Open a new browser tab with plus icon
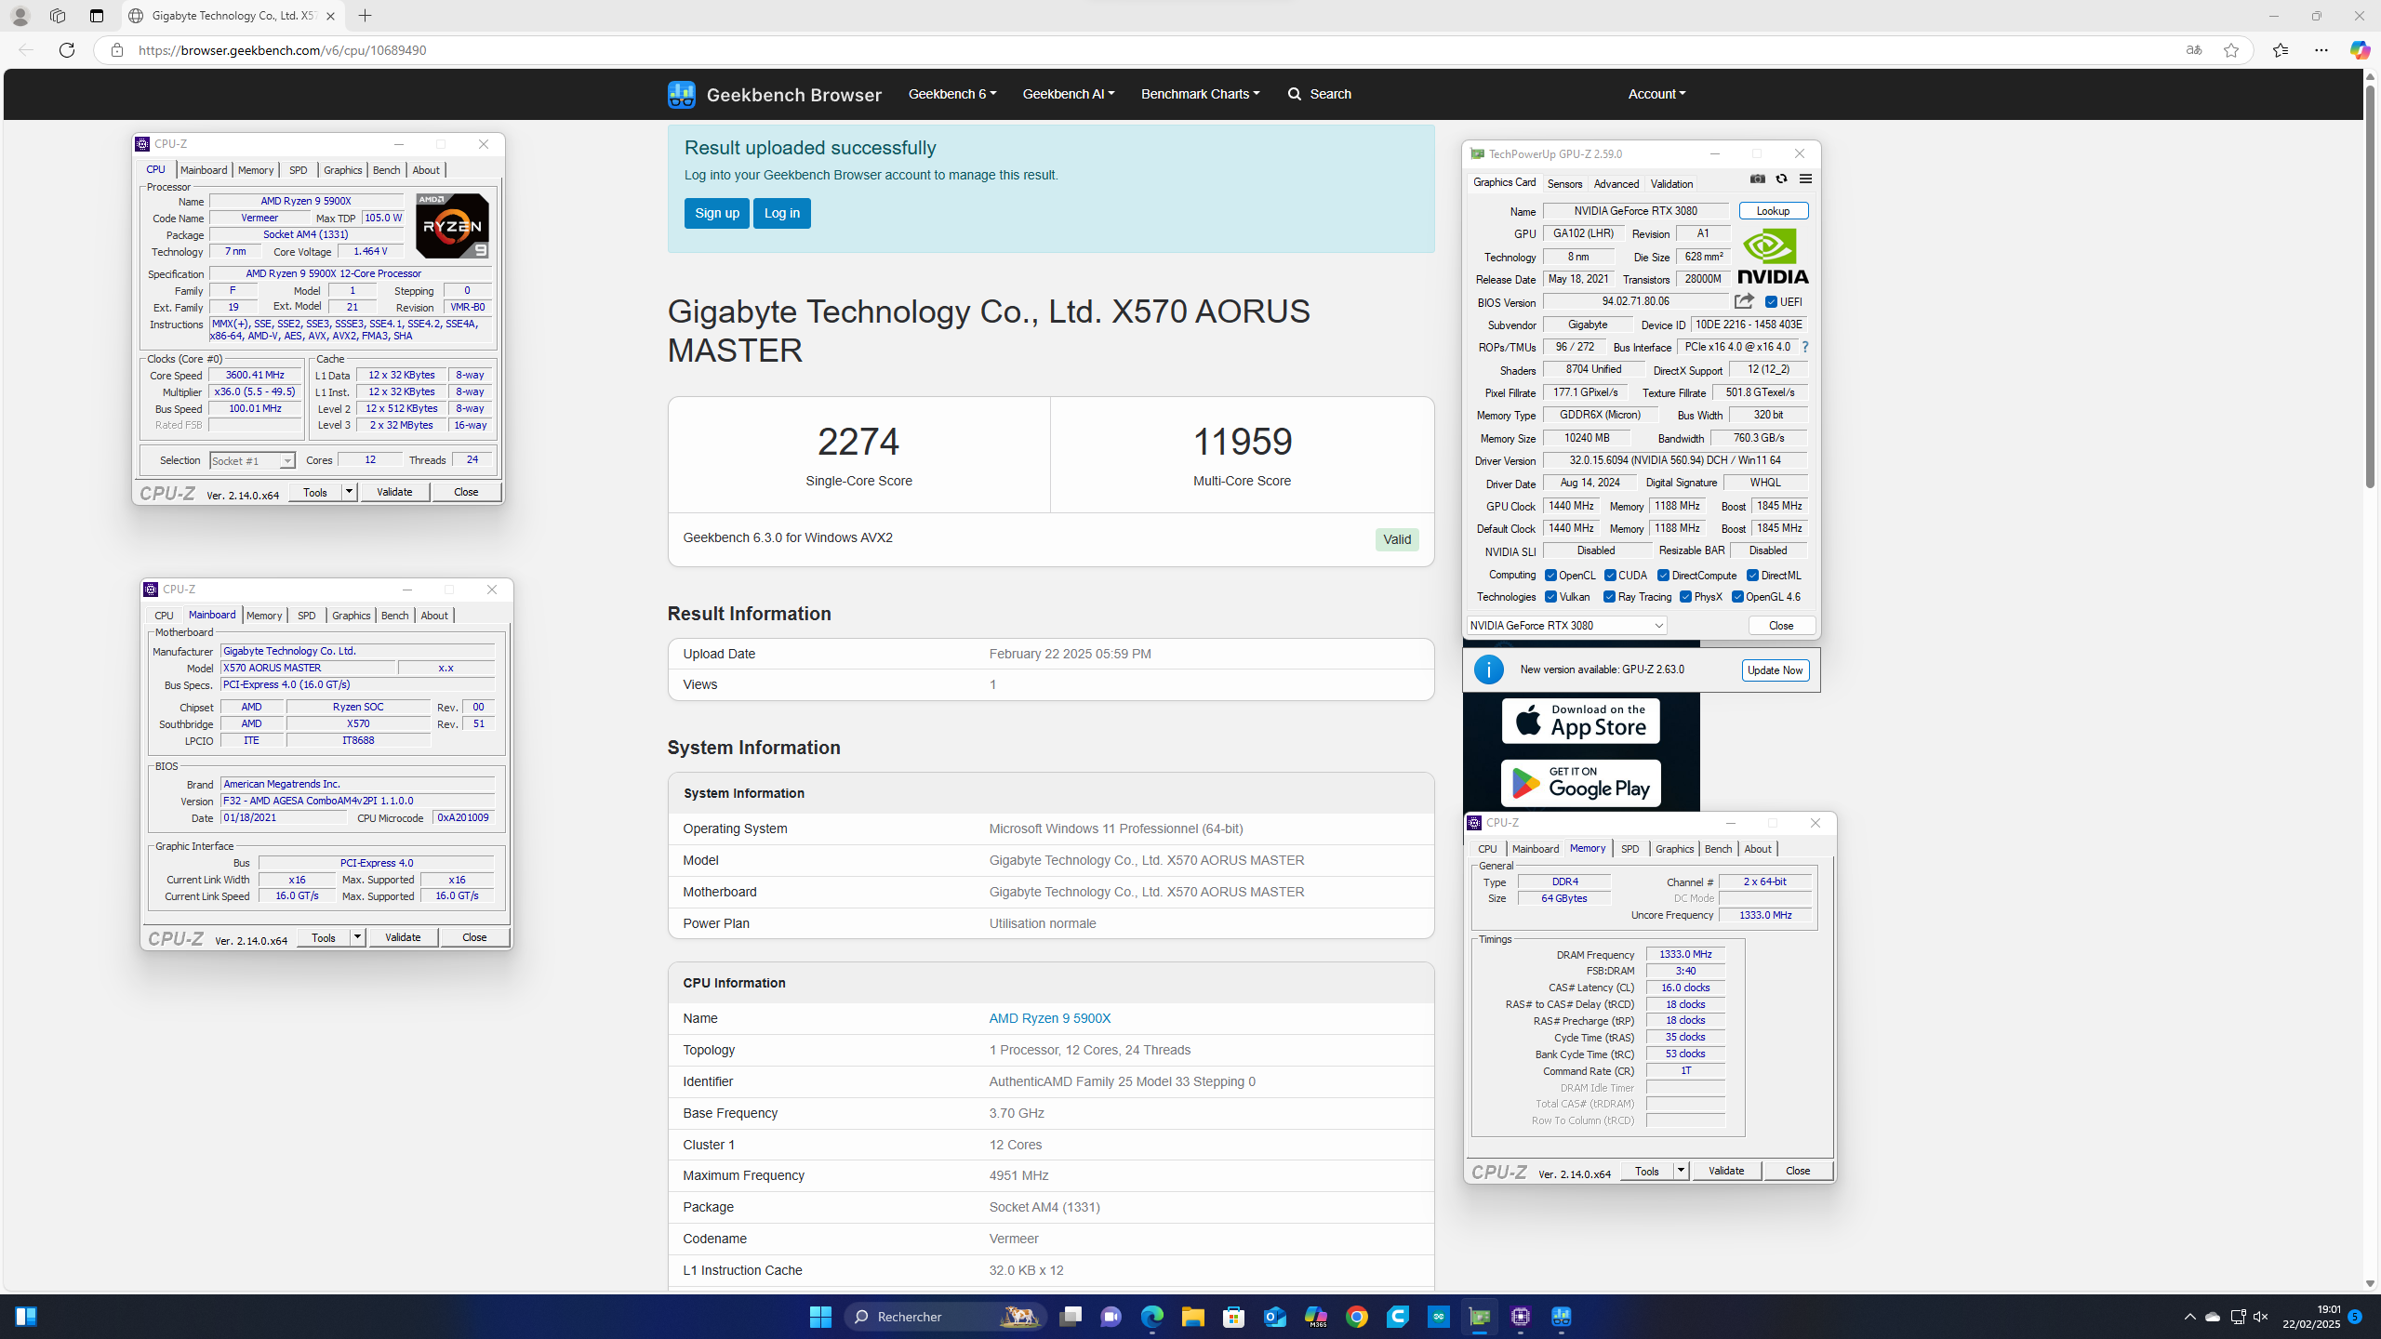The height and width of the screenshot is (1339, 2381). [x=366, y=16]
